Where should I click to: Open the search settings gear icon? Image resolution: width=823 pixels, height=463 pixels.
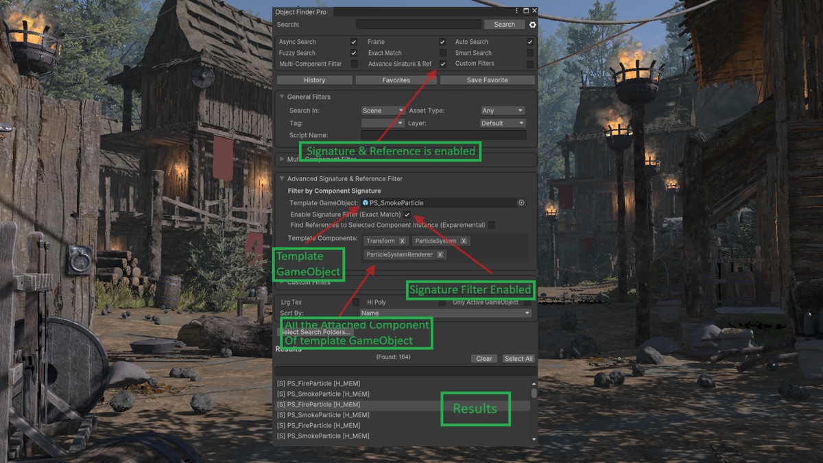tap(532, 24)
